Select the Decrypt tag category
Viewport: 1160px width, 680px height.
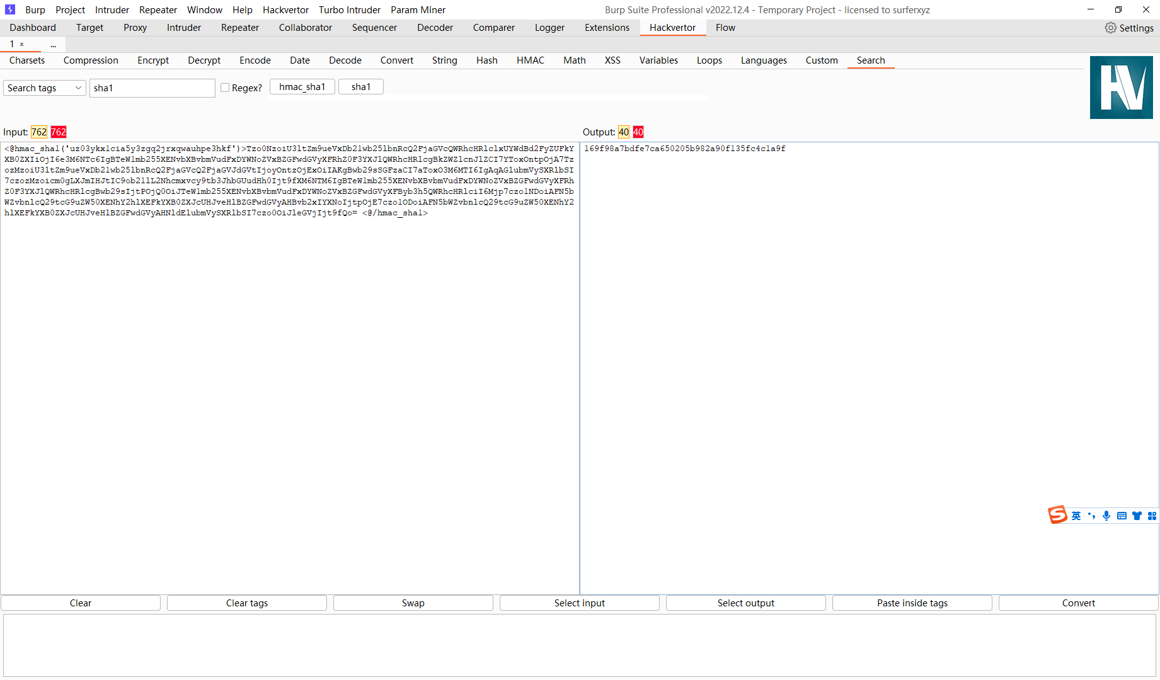coord(204,60)
